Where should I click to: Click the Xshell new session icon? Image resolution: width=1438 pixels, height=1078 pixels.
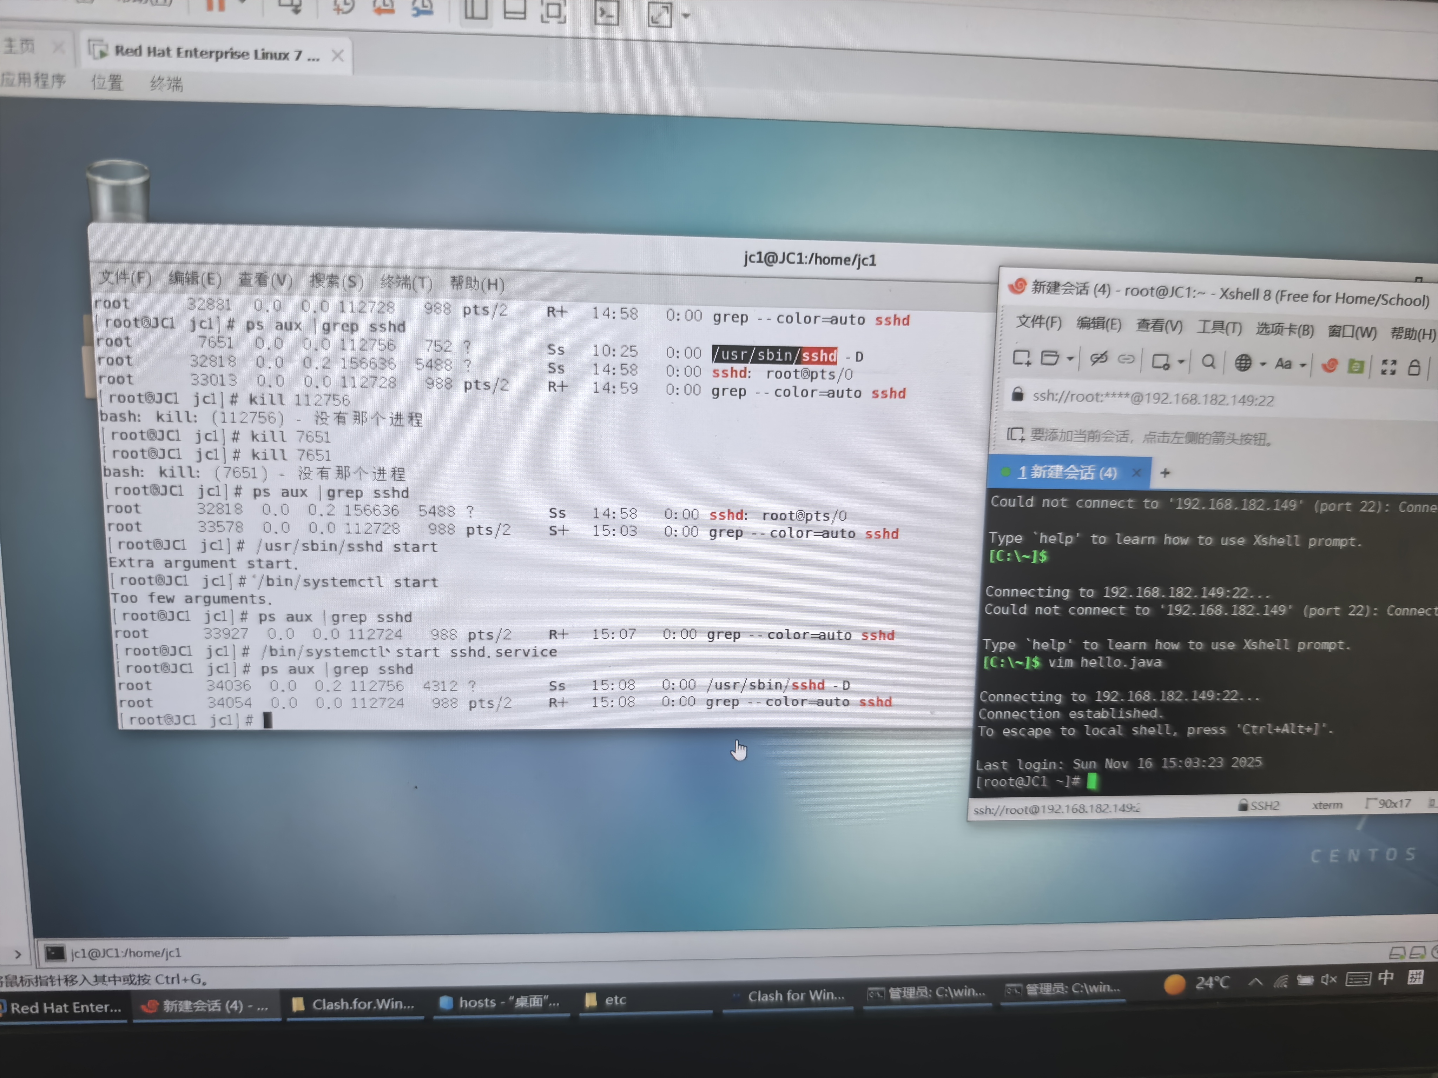(1021, 358)
